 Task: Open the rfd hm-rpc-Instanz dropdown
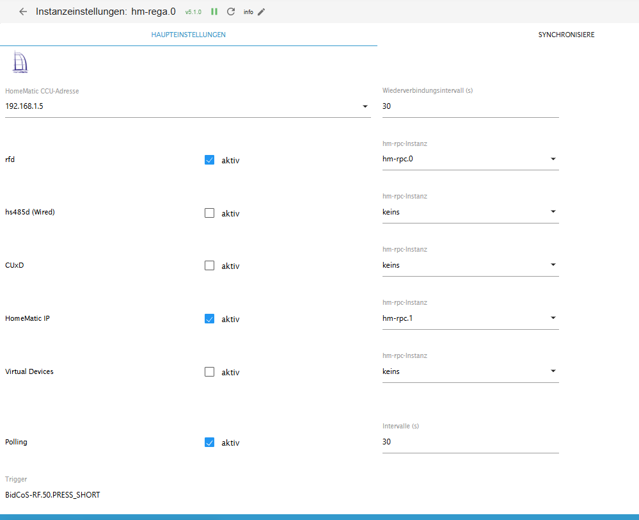[552, 158]
